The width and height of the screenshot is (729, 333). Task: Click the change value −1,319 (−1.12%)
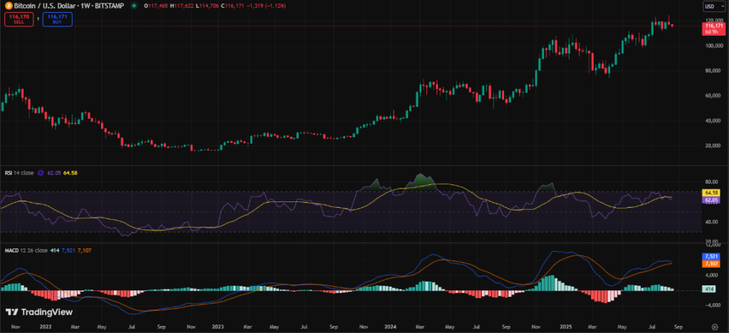point(266,6)
